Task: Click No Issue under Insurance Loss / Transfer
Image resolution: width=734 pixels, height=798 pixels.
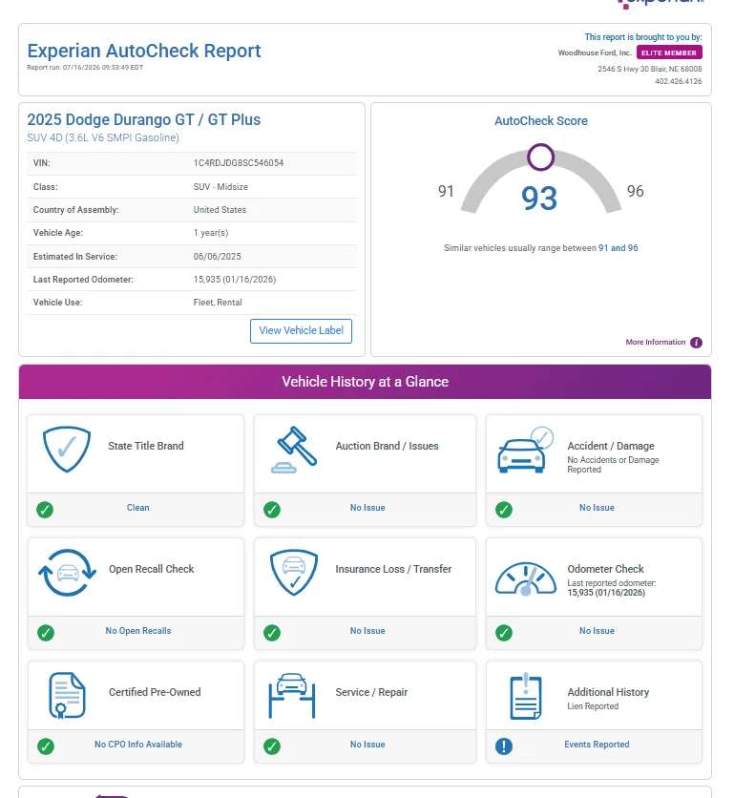Action: [367, 631]
